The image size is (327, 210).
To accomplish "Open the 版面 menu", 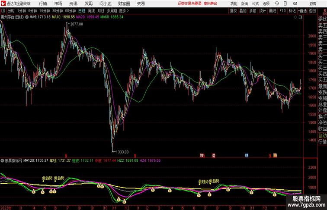I will (245, 3).
